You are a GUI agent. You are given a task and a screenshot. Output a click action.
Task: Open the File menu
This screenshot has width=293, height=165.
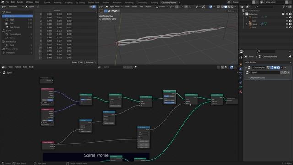[x=7, y=2]
